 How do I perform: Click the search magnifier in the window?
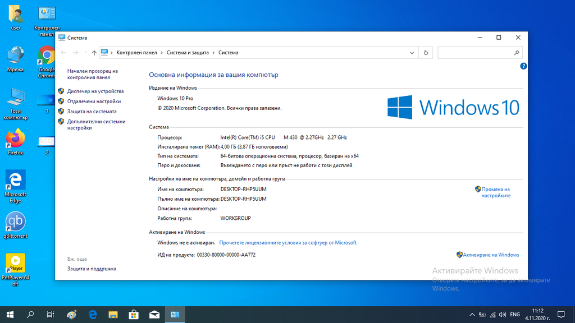(517, 53)
